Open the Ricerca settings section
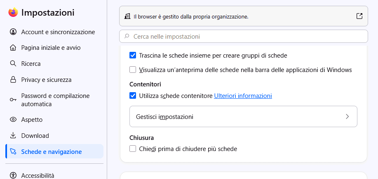This screenshot has width=378, height=179. tap(54, 64)
